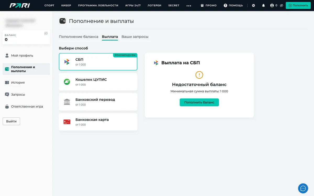Image resolution: width=314 pixels, height=196 pixels.
Task: Select Банковская карта payout method
Action: click(98, 122)
